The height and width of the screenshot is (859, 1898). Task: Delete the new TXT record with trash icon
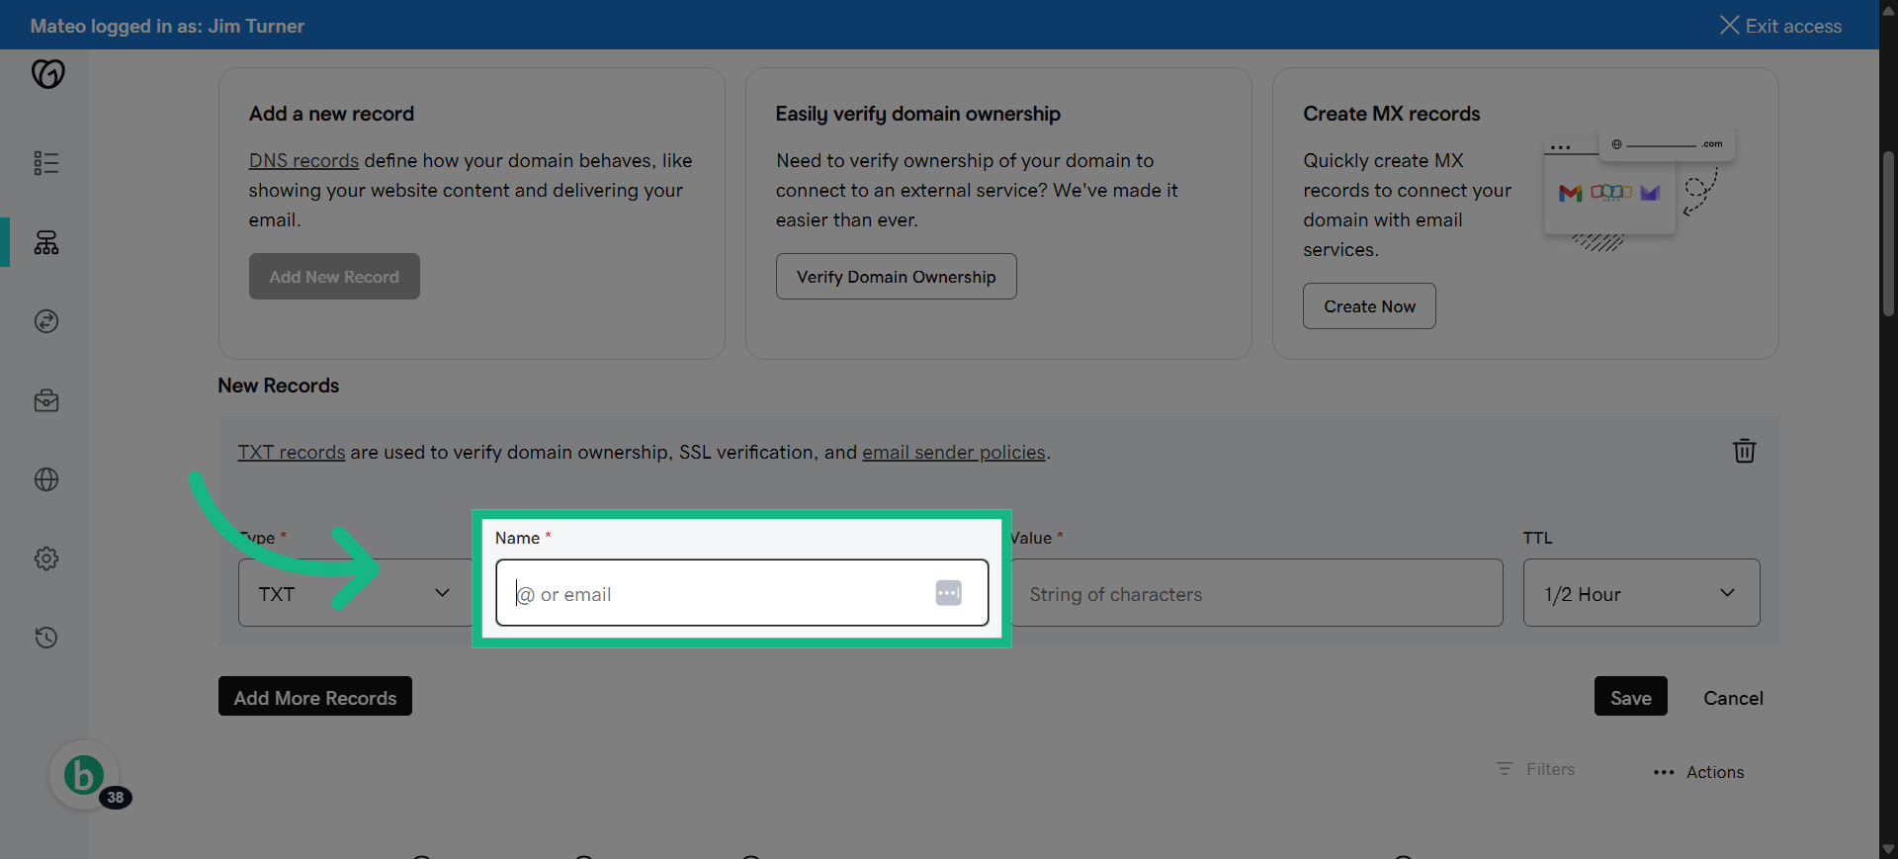click(x=1744, y=451)
